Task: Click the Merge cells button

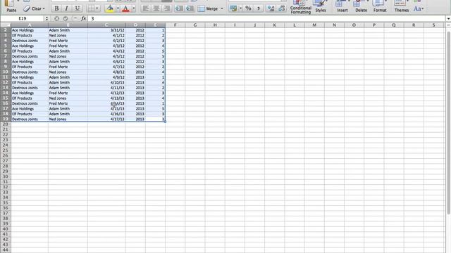Action: click(x=209, y=8)
